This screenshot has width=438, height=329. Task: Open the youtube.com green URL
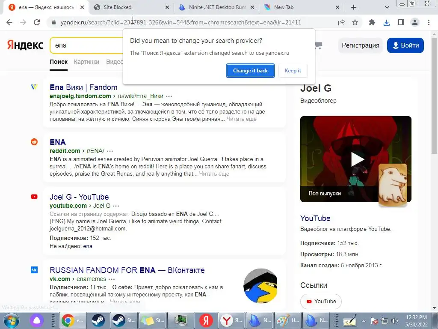(x=68, y=206)
